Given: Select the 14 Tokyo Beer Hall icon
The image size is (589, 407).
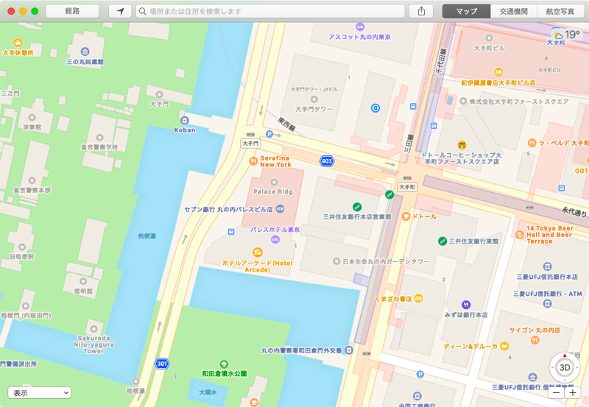Looking at the screenshot, I should 520,235.
